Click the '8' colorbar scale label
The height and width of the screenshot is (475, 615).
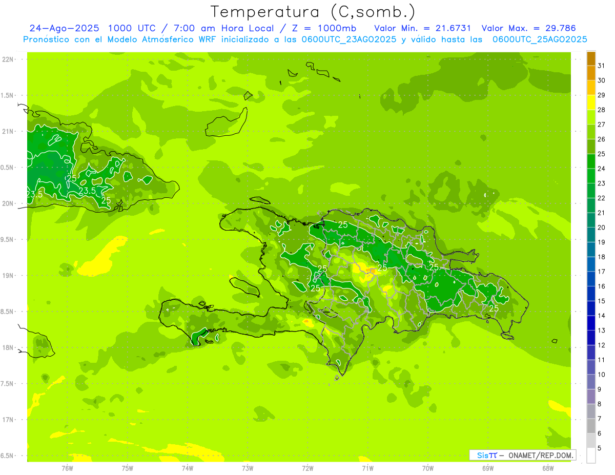600,404
